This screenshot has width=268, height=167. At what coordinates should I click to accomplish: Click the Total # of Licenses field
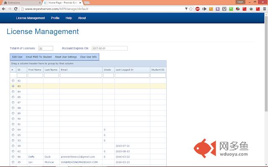pos(46,48)
